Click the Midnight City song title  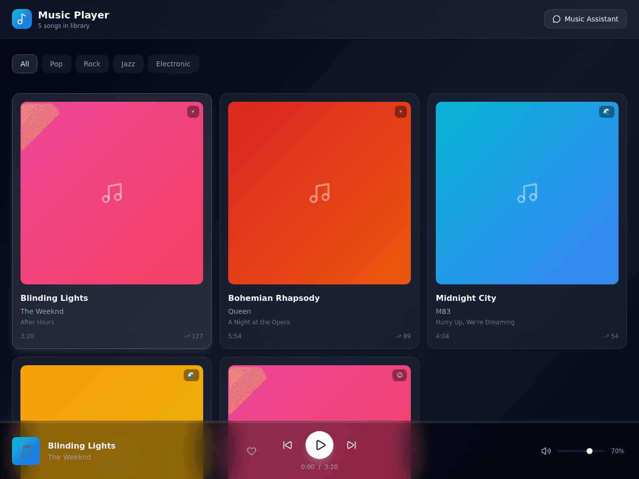pos(466,298)
